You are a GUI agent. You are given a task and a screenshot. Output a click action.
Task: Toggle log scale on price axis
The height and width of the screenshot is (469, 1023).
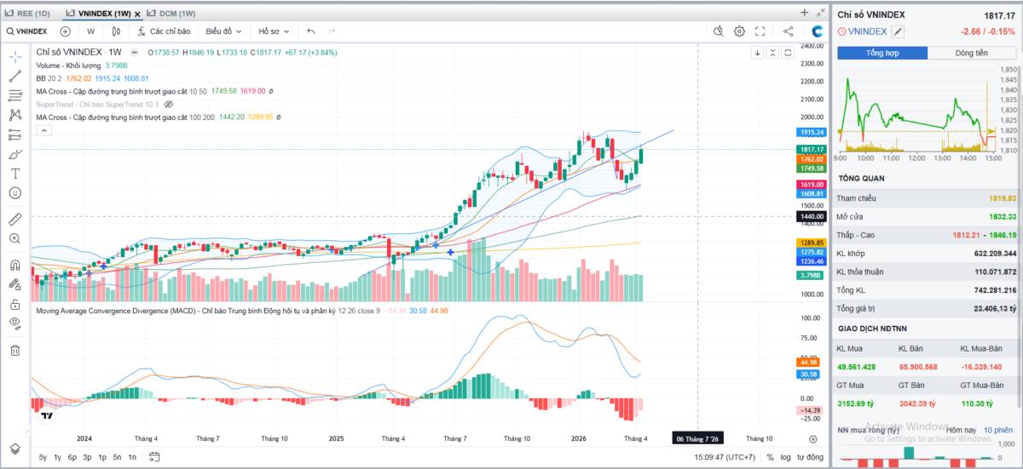click(785, 457)
